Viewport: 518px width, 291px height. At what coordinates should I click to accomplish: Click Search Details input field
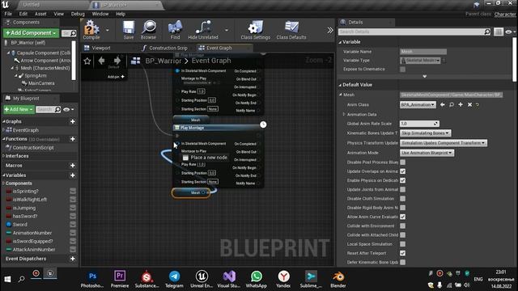(410, 32)
